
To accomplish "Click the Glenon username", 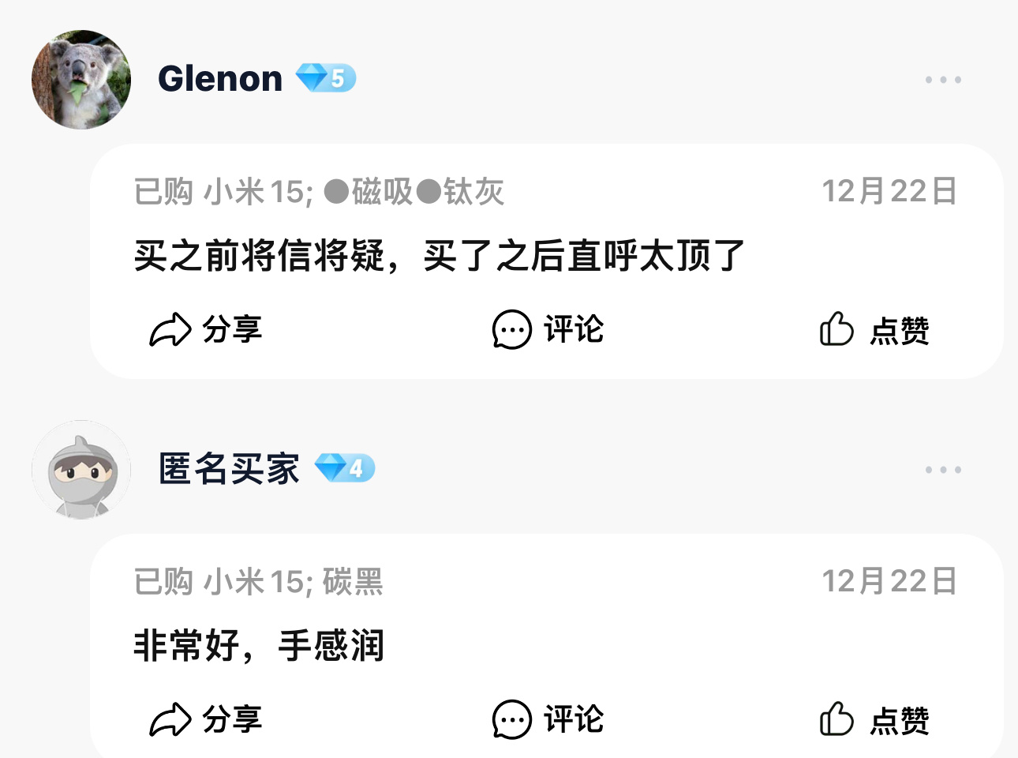I will pyautogui.click(x=220, y=79).
